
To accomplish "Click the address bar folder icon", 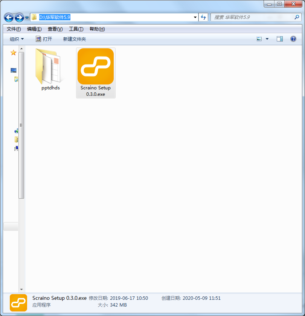I will pyautogui.click(x=34, y=17).
